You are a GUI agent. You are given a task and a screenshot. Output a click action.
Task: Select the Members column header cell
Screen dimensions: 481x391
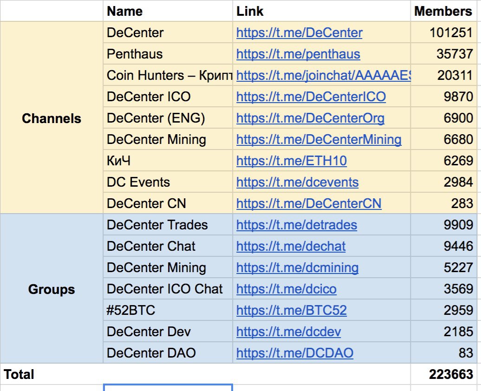coord(443,11)
